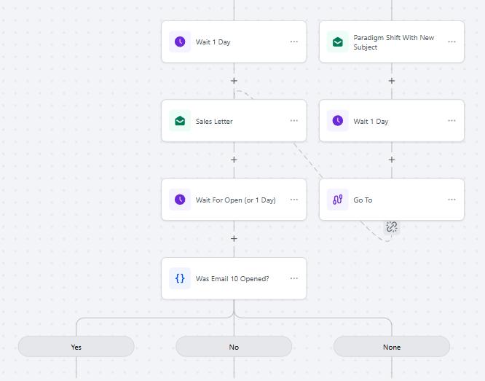This screenshot has width=485, height=381.
Task: Click the envelope icon on Sales Letter step
Action: pyautogui.click(x=180, y=121)
